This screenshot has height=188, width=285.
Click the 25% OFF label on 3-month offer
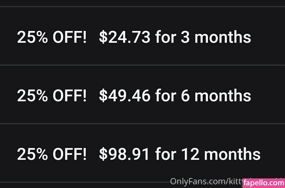[52, 37]
